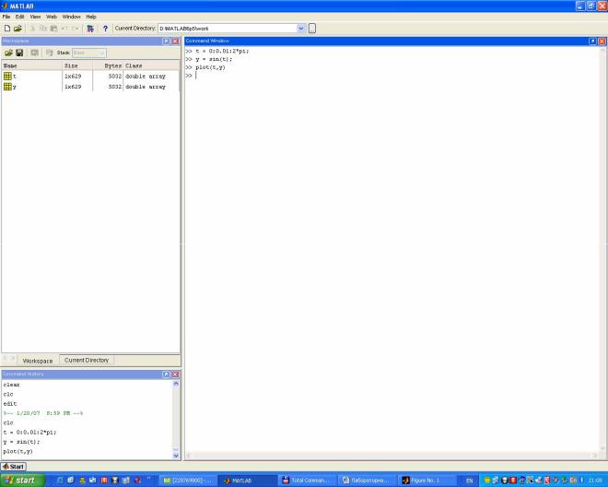The image size is (608, 487).
Task: Click the MATLAB taskbar button
Action: pos(247,481)
